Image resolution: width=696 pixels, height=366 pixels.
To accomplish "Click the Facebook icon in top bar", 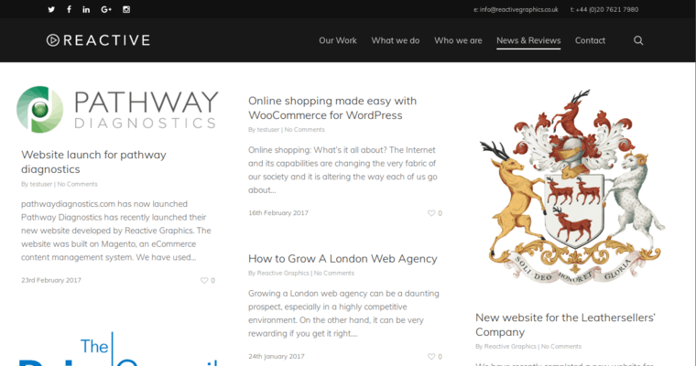I will [x=69, y=9].
